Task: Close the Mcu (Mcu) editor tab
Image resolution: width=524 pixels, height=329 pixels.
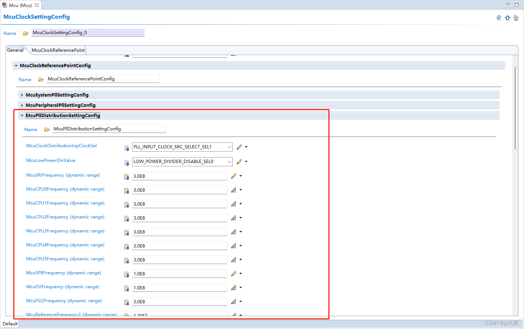Action: click(x=37, y=5)
